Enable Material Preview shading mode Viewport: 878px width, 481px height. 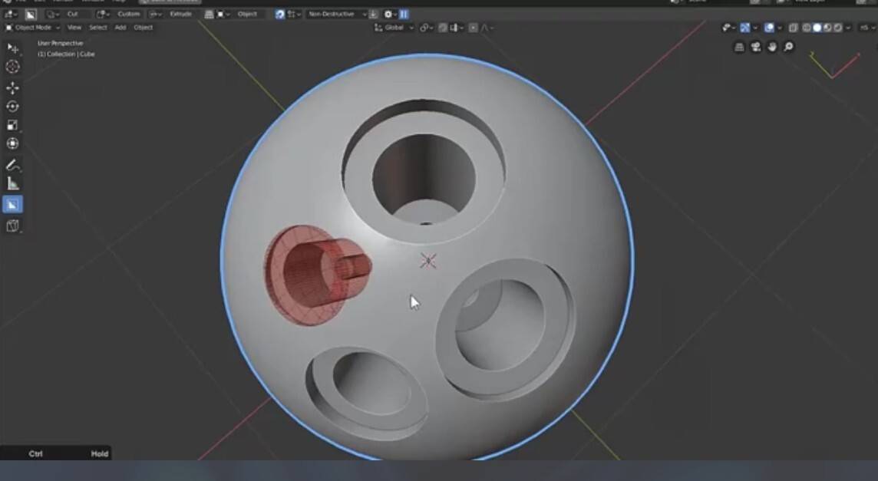(x=827, y=28)
